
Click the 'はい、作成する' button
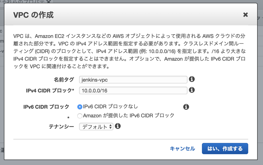[x=225, y=149]
